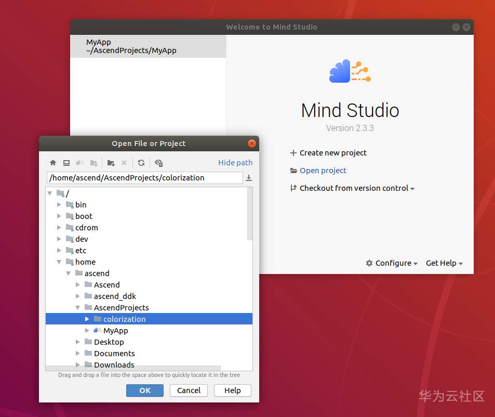Image resolution: width=495 pixels, height=417 pixels.
Task: Collapse the root / node
Action: (49, 193)
